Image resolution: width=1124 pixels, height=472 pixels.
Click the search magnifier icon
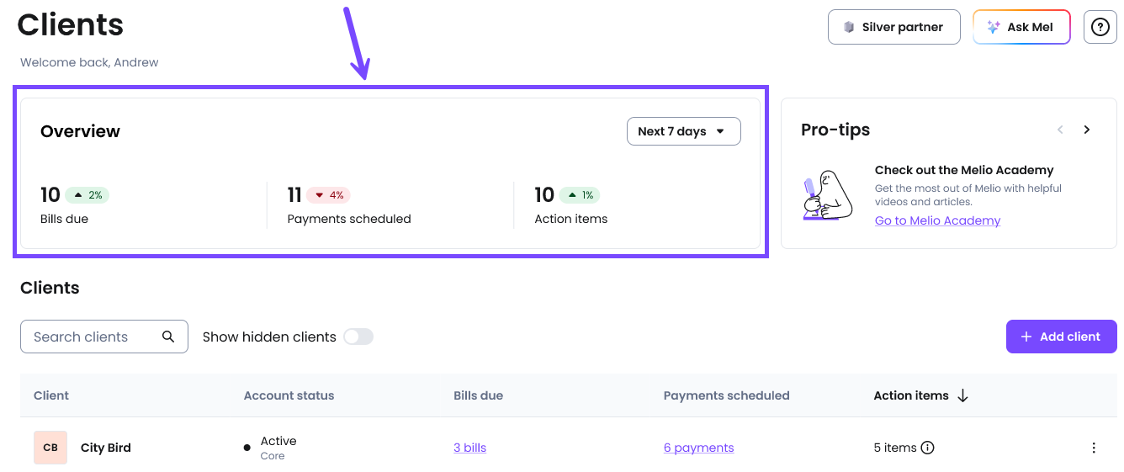(168, 337)
